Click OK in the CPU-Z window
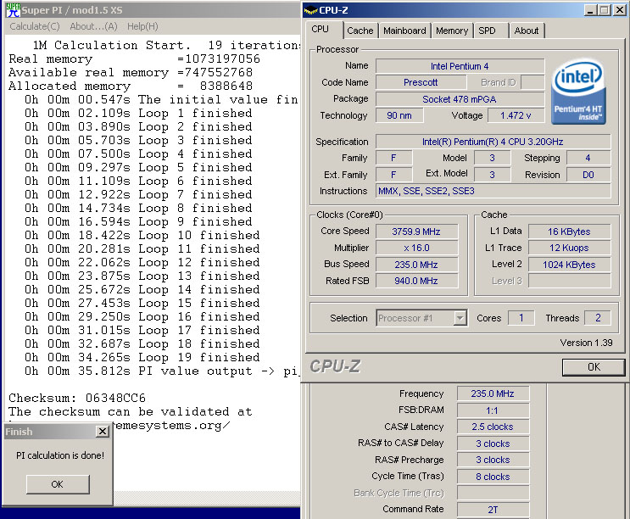 point(594,366)
